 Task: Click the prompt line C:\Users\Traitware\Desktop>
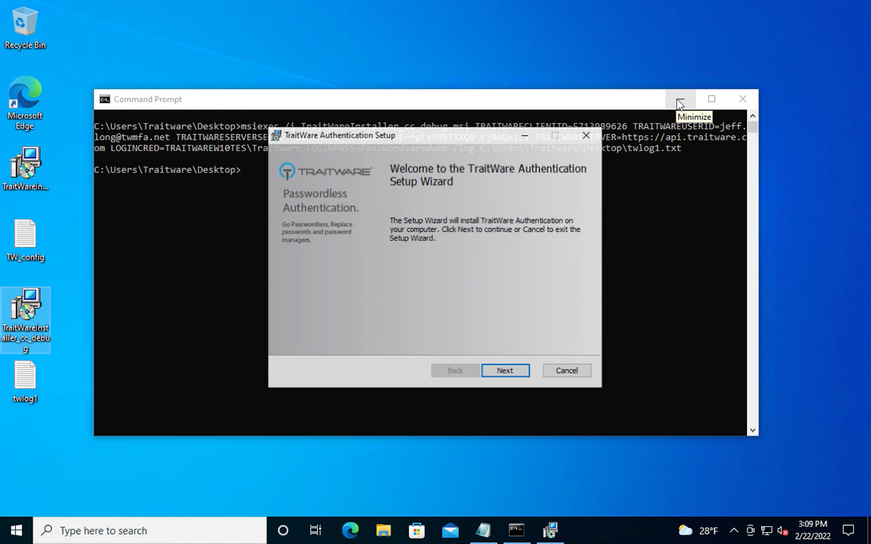167,170
